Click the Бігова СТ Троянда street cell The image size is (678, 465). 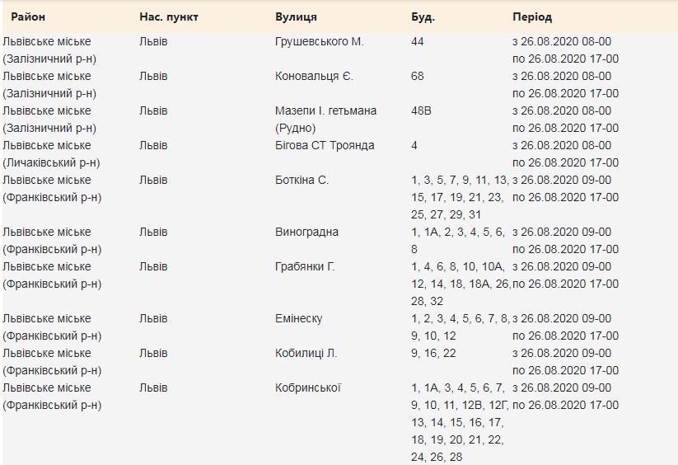[325, 145]
